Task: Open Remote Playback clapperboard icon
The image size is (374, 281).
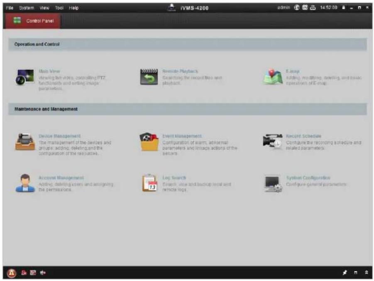Action: 149,77
